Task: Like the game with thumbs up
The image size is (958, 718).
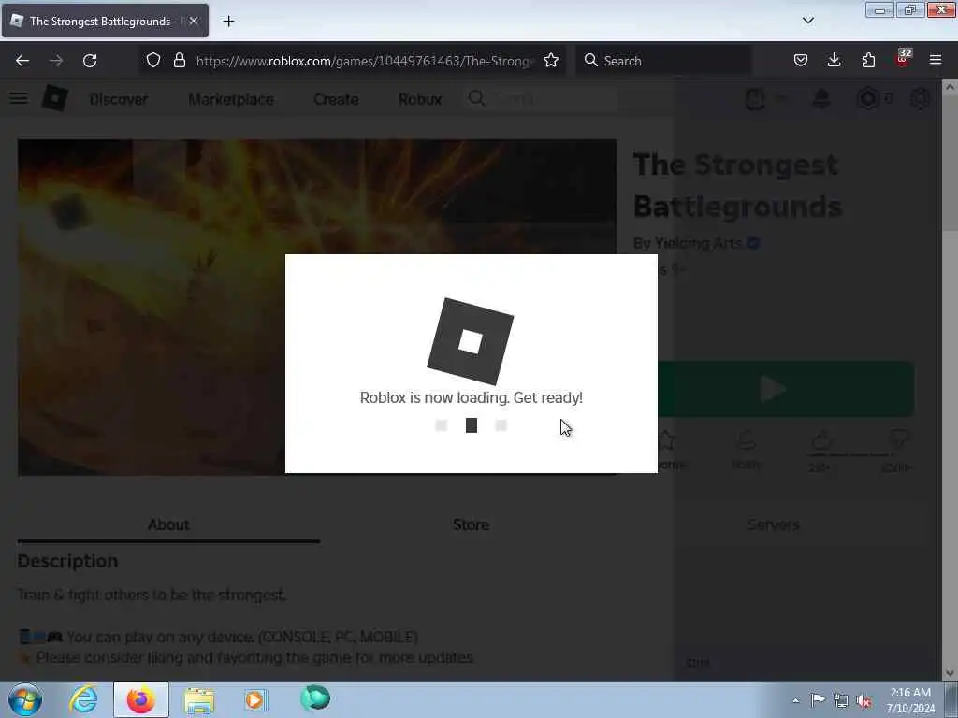Action: click(820, 439)
